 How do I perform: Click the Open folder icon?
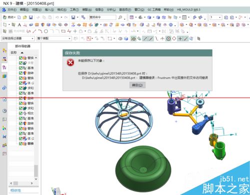pyautogui.click(x=25, y=17)
